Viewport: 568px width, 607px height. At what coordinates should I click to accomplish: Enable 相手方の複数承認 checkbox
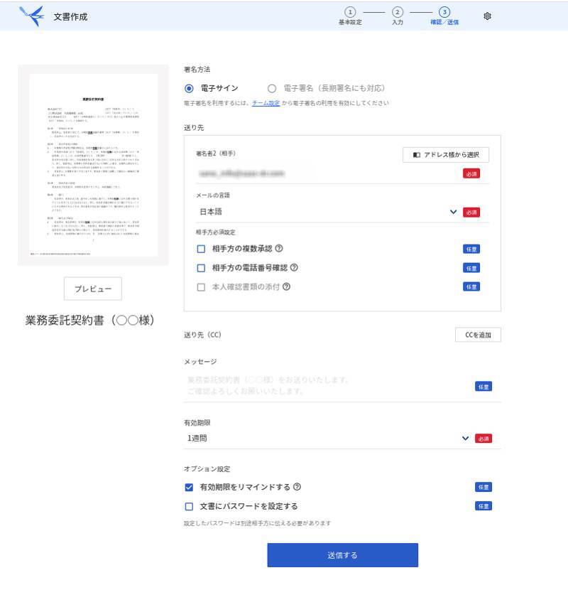click(201, 249)
